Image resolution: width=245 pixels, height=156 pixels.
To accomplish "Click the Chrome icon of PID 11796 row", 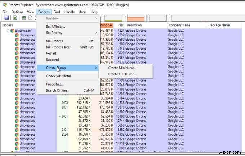I will point(17,81).
